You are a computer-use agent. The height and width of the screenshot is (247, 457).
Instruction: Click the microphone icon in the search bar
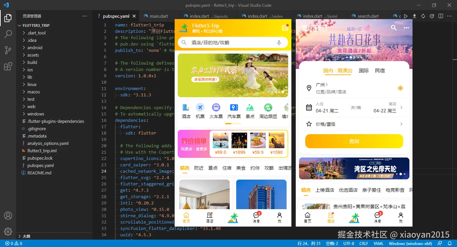(x=279, y=43)
